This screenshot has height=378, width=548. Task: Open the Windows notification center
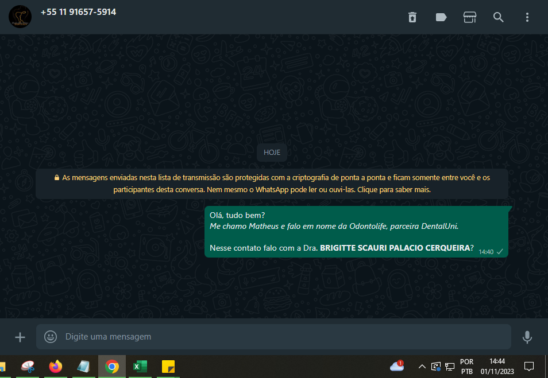[529, 367]
